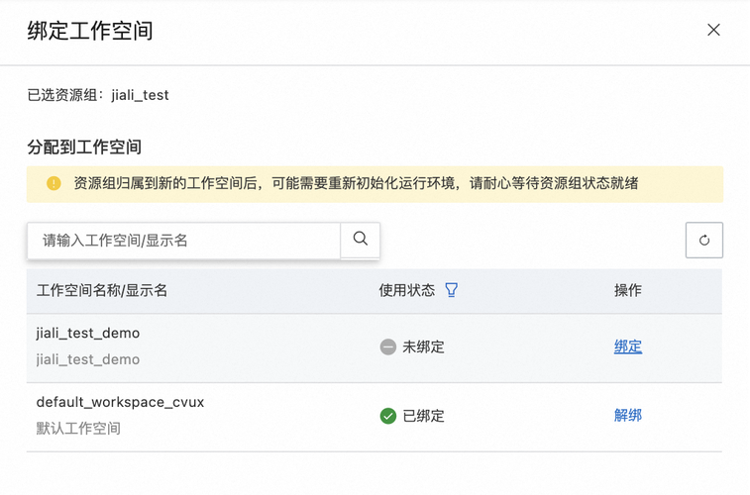Click the magnifier search button
Screen dimensions: 750x495
point(361,240)
